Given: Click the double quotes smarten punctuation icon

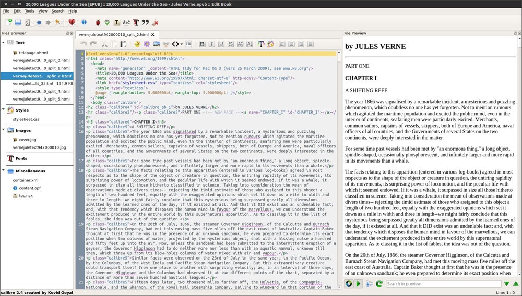Looking at the screenshot, I should click(x=145, y=22).
